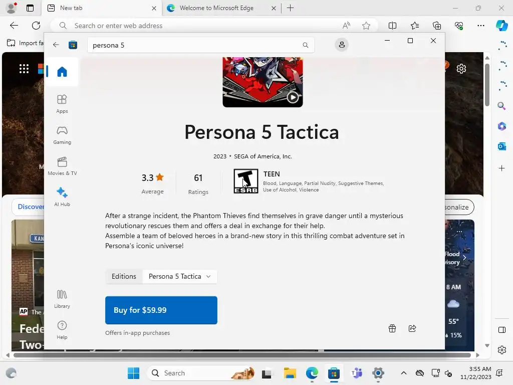Image resolution: width=513 pixels, height=385 pixels.
Task: Open the app launcher grid on new tab page
Action: (x=24, y=69)
